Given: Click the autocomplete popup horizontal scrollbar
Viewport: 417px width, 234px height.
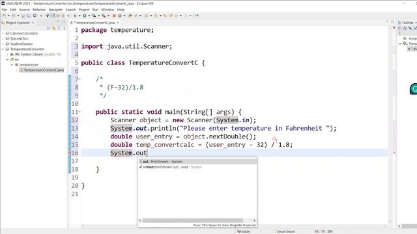Looking at the screenshot, I should coord(193,220).
